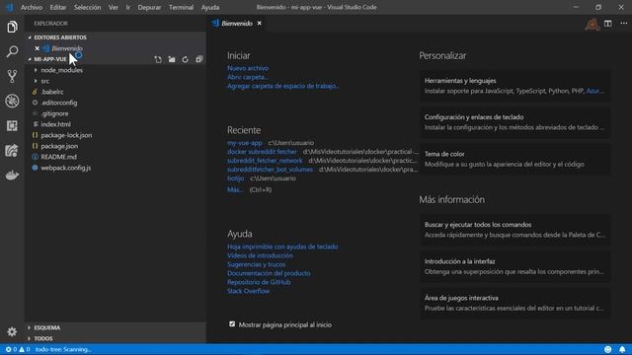
Task: Open the .babelrc file
Action: click(x=52, y=92)
